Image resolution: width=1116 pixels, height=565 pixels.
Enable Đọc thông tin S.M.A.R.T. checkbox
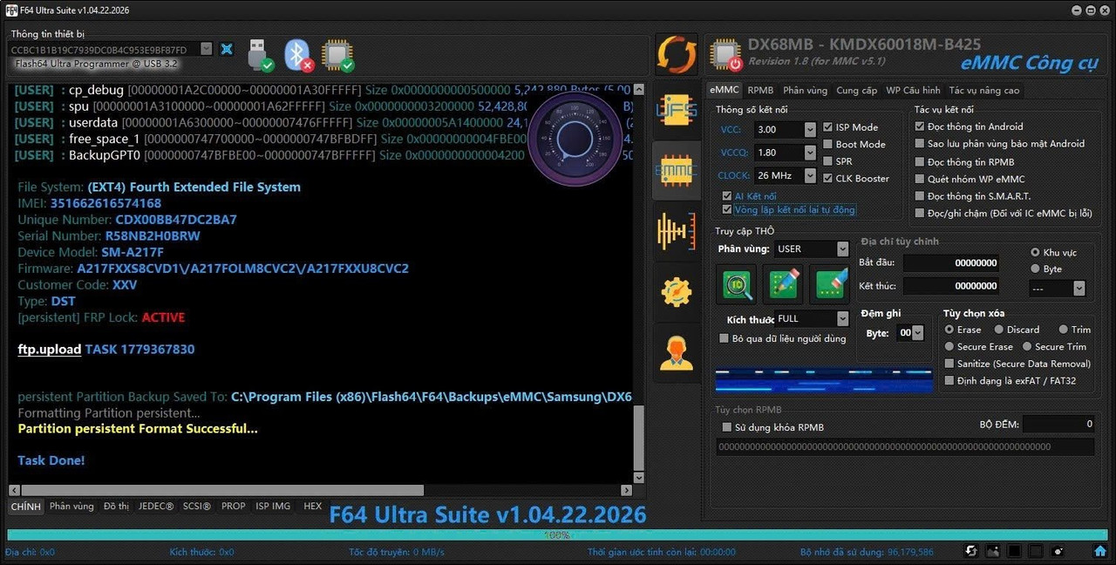coord(920,196)
